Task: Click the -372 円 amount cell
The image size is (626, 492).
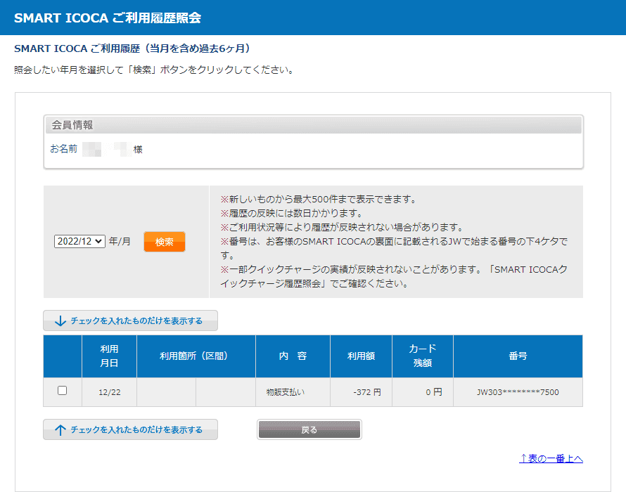Action: pos(366,392)
